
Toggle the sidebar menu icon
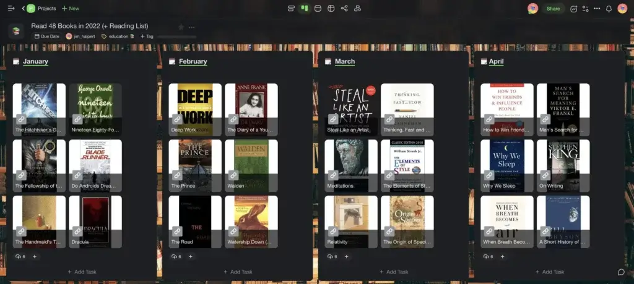pos(11,9)
